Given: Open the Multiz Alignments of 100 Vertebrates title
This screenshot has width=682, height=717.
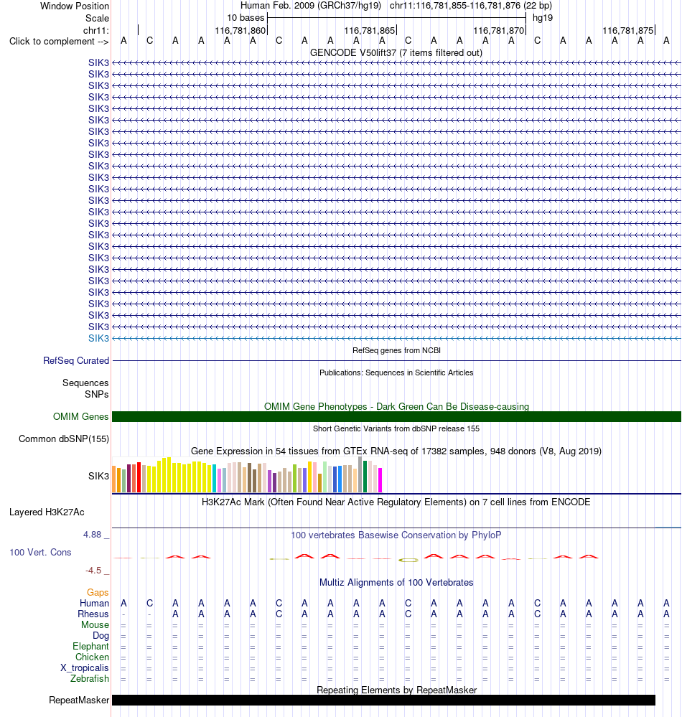Looking at the screenshot, I should [x=396, y=583].
